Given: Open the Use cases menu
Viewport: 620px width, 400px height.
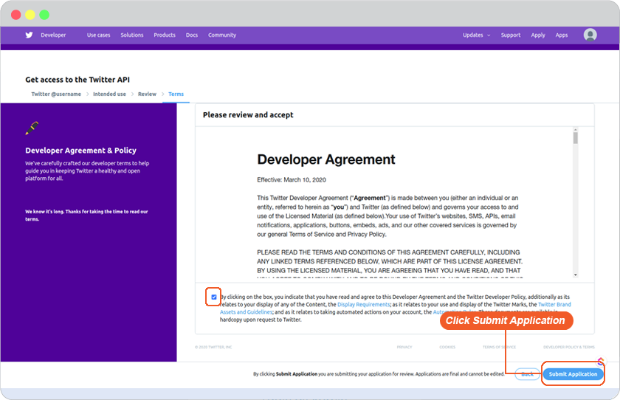Looking at the screenshot, I should (x=98, y=35).
